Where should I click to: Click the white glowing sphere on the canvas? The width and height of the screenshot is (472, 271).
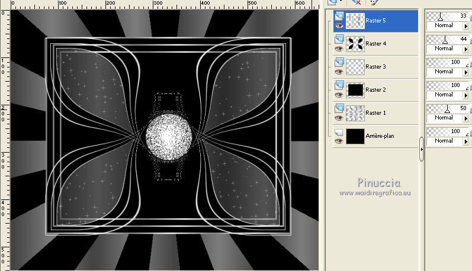coord(169,137)
